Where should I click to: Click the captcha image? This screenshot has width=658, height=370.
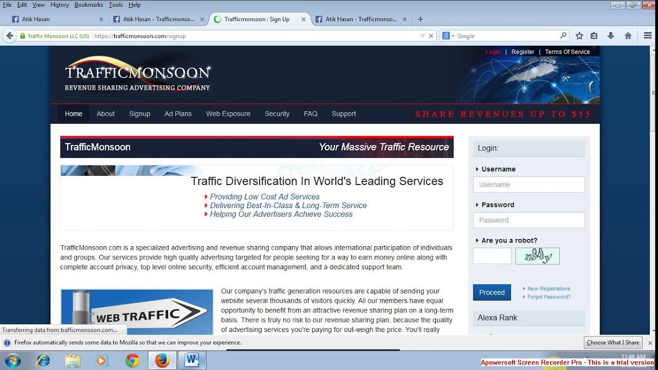pos(537,256)
